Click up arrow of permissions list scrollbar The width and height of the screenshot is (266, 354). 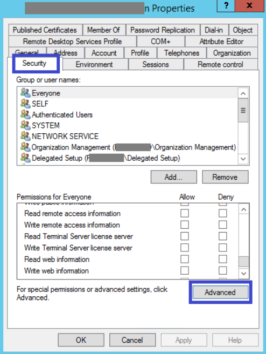click(244, 209)
